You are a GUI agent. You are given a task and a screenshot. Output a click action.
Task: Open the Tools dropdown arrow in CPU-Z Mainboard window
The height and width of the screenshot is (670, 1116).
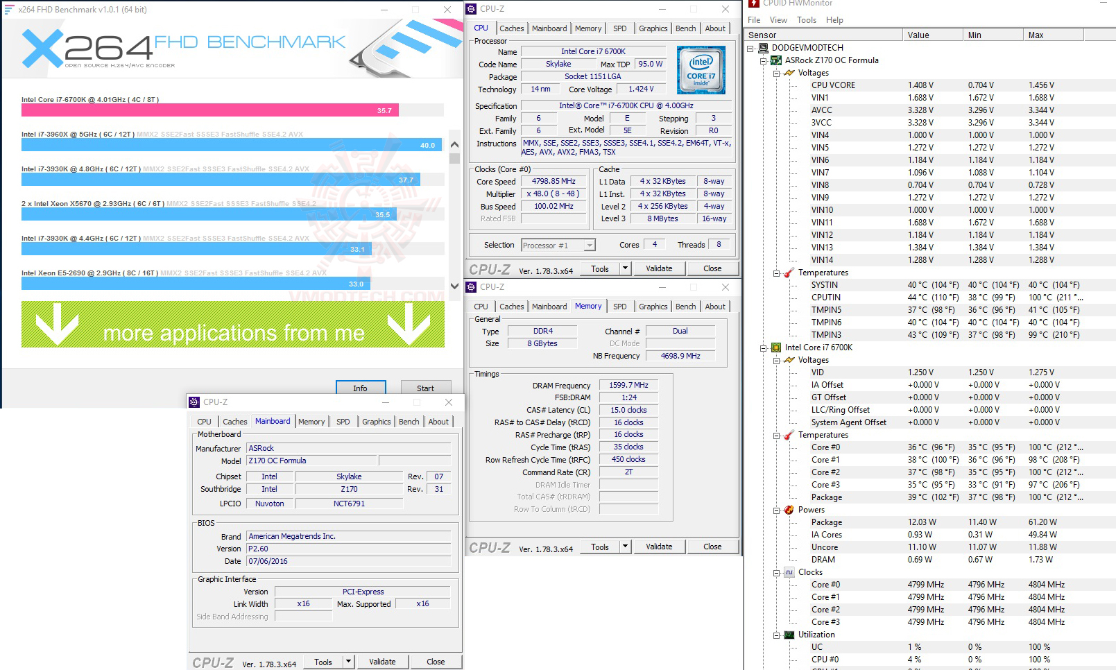348,662
